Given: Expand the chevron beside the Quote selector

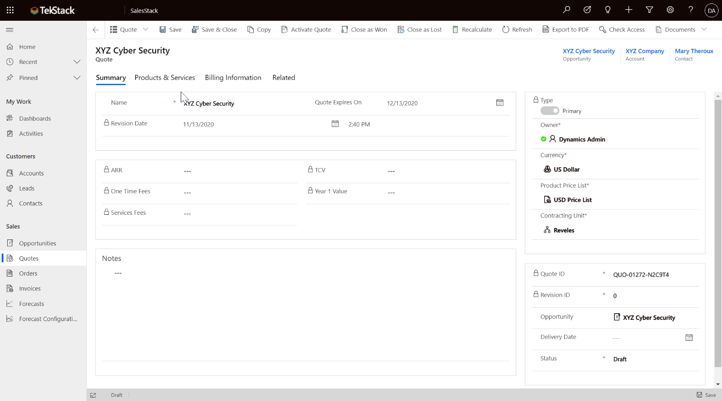Looking at the screenshot, I should [145, 29].
